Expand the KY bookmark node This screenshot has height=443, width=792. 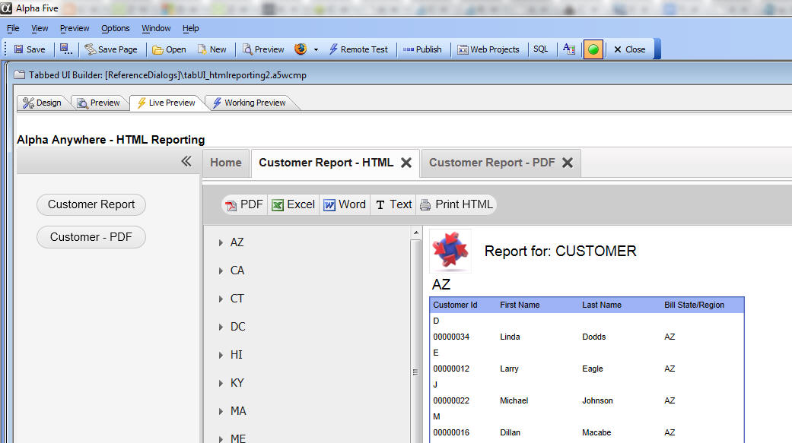pos(221,384)
